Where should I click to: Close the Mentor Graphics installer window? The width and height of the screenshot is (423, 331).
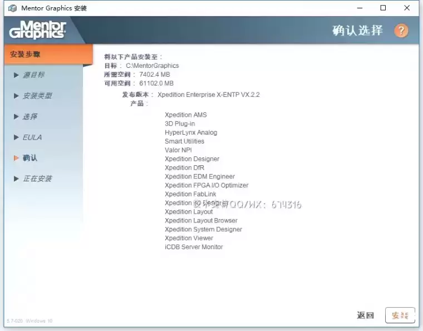pos(407,8)
